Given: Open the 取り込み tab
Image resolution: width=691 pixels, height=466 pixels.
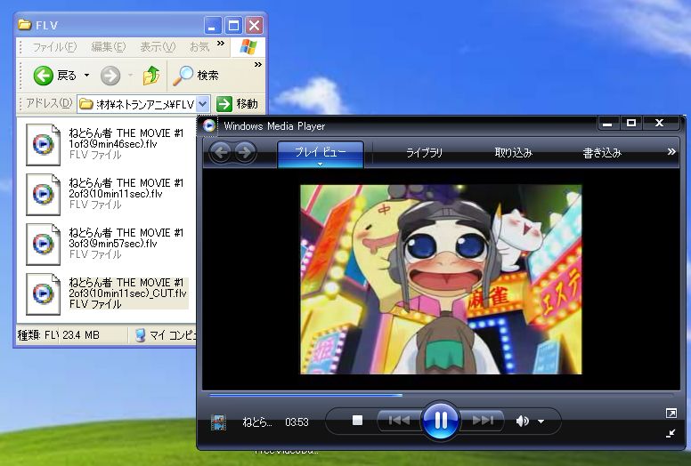Looking at the screenshot, I should (514, 153).
